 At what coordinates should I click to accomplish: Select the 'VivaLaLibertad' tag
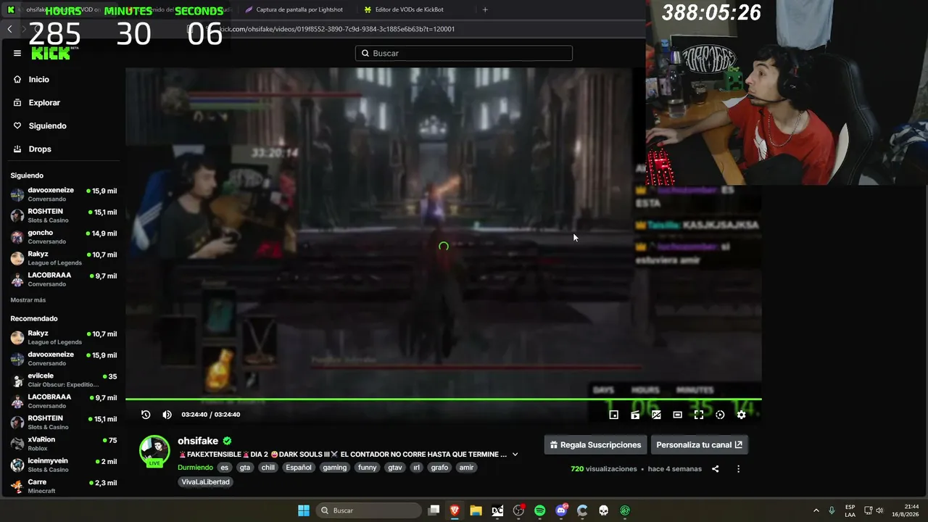[205, 482]
